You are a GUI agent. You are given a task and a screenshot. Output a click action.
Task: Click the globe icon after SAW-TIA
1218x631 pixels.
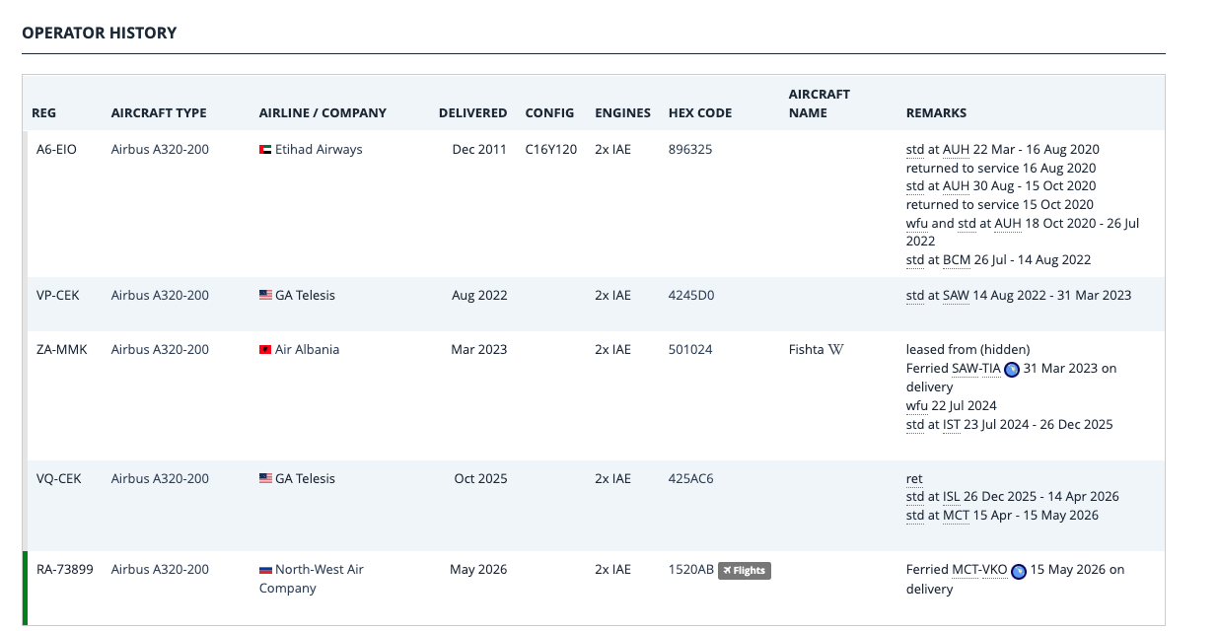[1011, 369]
